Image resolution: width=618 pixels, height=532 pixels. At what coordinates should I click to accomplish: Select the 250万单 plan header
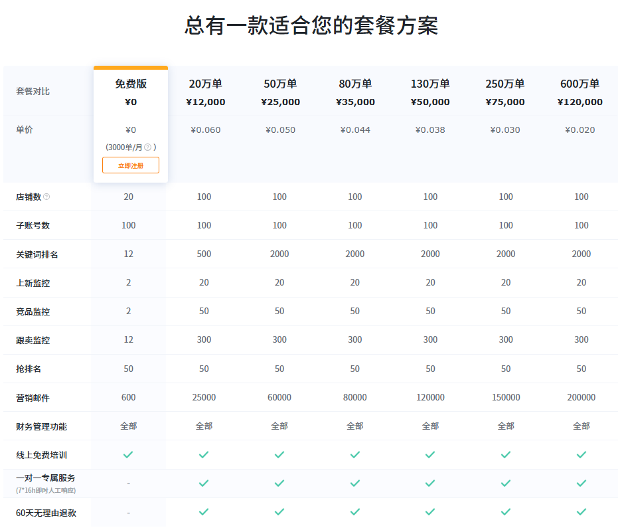pyautogui.click(x=505, y=84)
